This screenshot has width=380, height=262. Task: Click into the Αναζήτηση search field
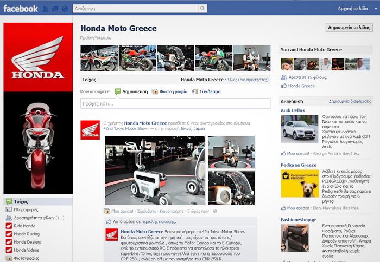click(135, 9)
